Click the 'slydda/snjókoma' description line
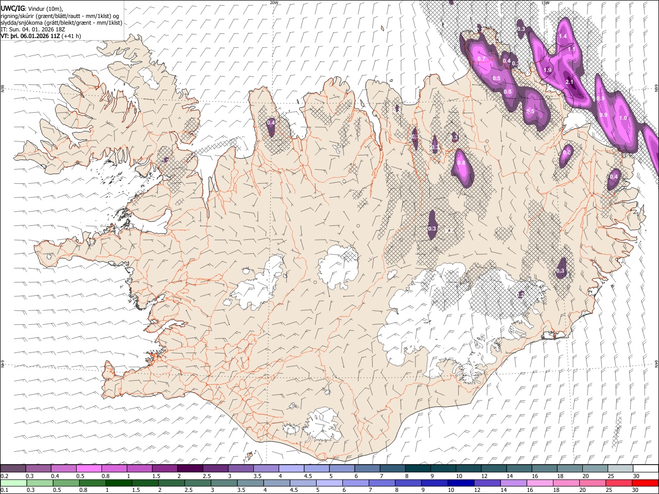The width and height of the screenshot is (659, 494). pos(61,23)
